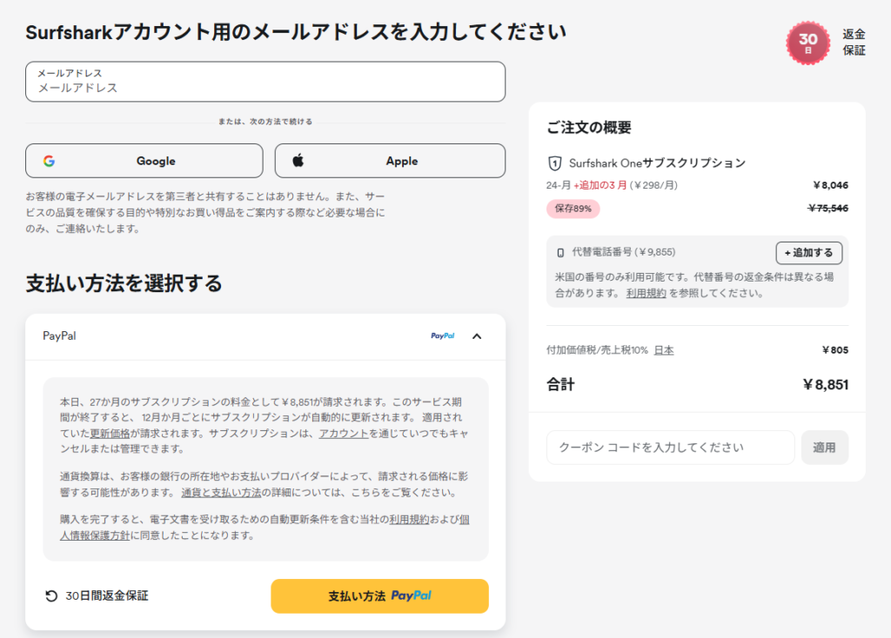
Task: Click the Apple logo icon
Action: 298,160
